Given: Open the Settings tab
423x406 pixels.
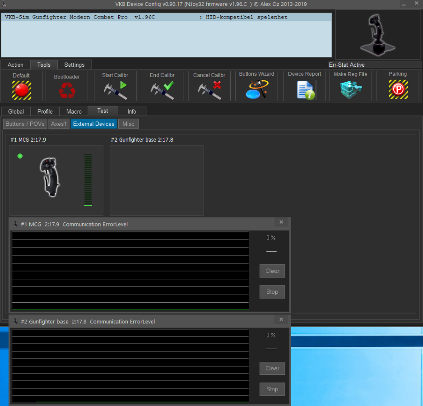Looking at the screenshot, I should pos(74,65).
